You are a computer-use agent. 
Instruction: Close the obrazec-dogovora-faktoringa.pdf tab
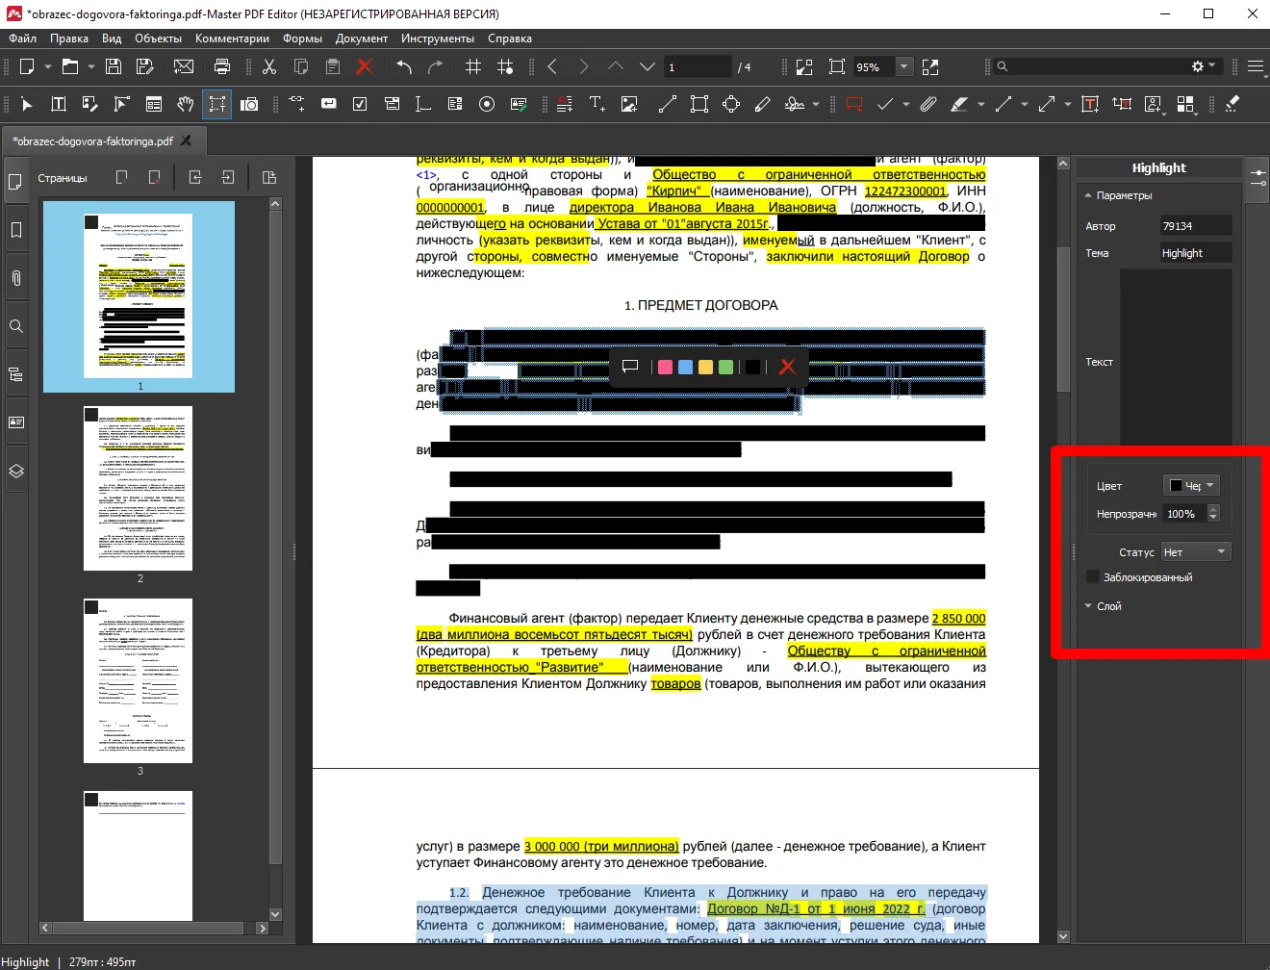(187, 140)
